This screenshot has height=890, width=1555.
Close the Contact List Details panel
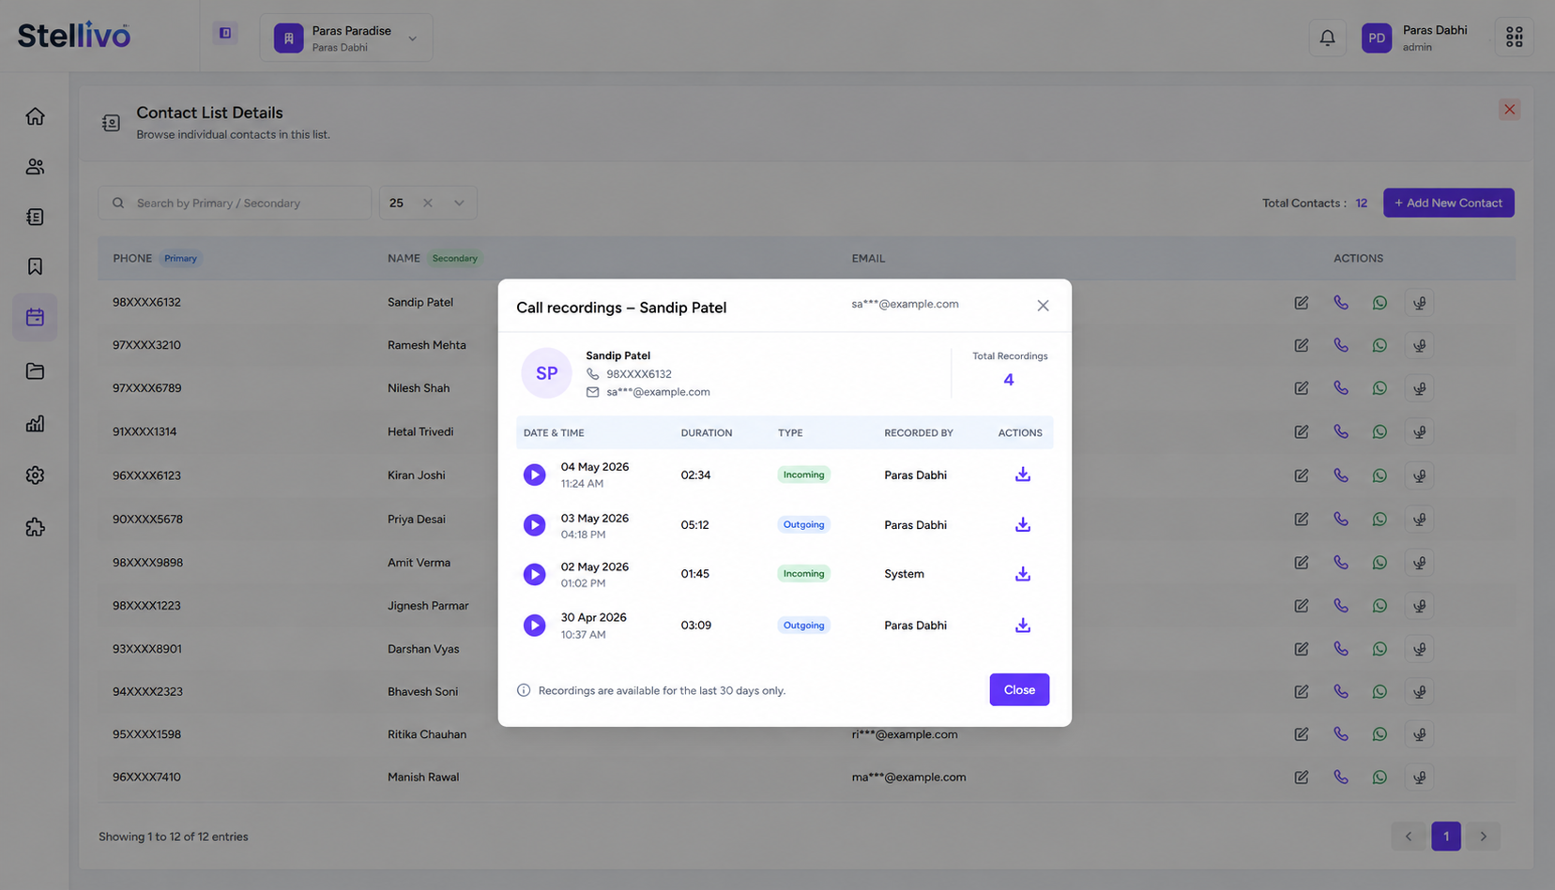click(1509, 110)
